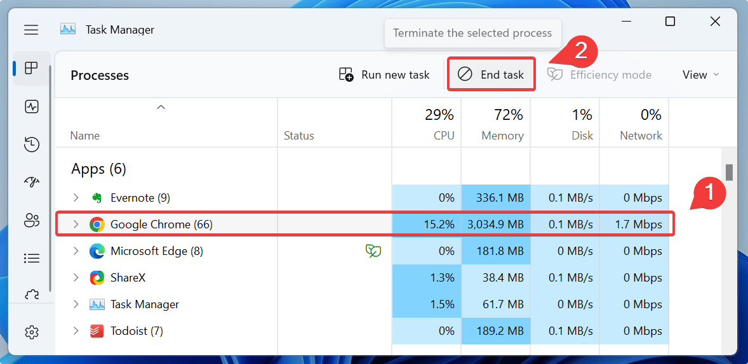Viewport: 748px width, 364px height.
Task: Click the Google Chrome icon
Action: (97, 224)
